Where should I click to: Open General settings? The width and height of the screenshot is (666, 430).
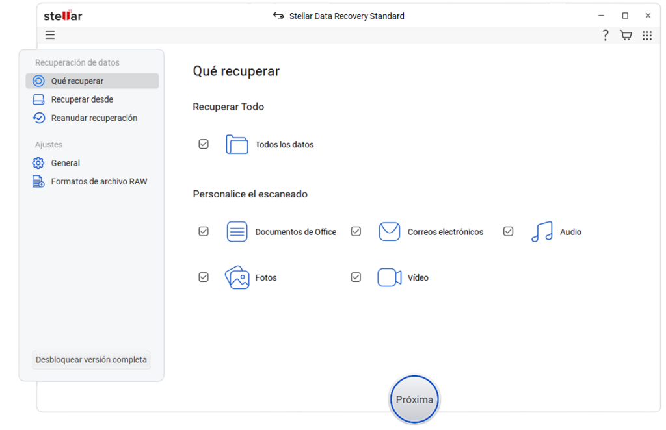[92, 163]
